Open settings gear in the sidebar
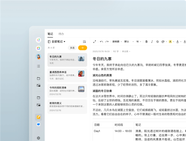 (38, 138)
